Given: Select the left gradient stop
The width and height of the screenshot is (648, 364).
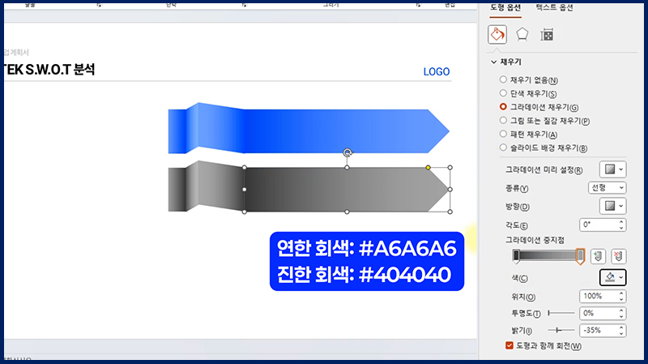Looking at the screenshot, I should (x=516, y=256).
